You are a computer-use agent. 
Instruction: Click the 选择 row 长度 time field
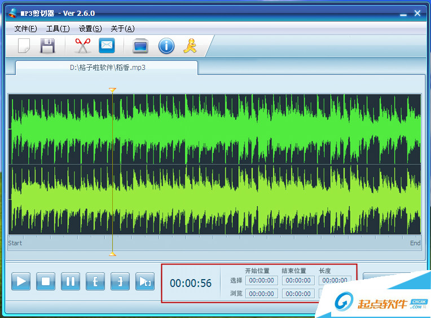click(x=335, y=280)
